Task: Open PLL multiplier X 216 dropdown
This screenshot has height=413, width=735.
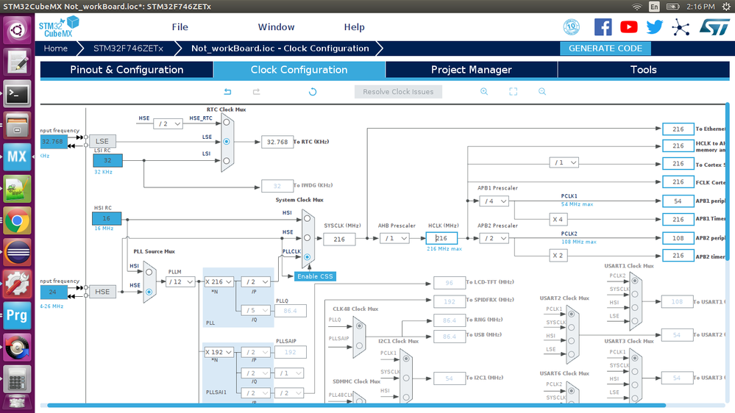Action: [219, 282]
